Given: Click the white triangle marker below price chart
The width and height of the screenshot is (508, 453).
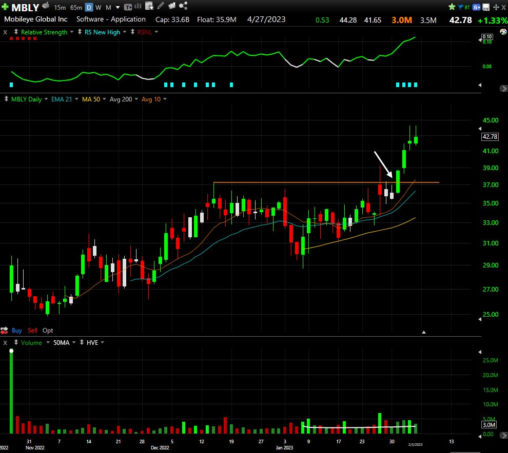Looking at the screenshot, I should pos(423,332).
